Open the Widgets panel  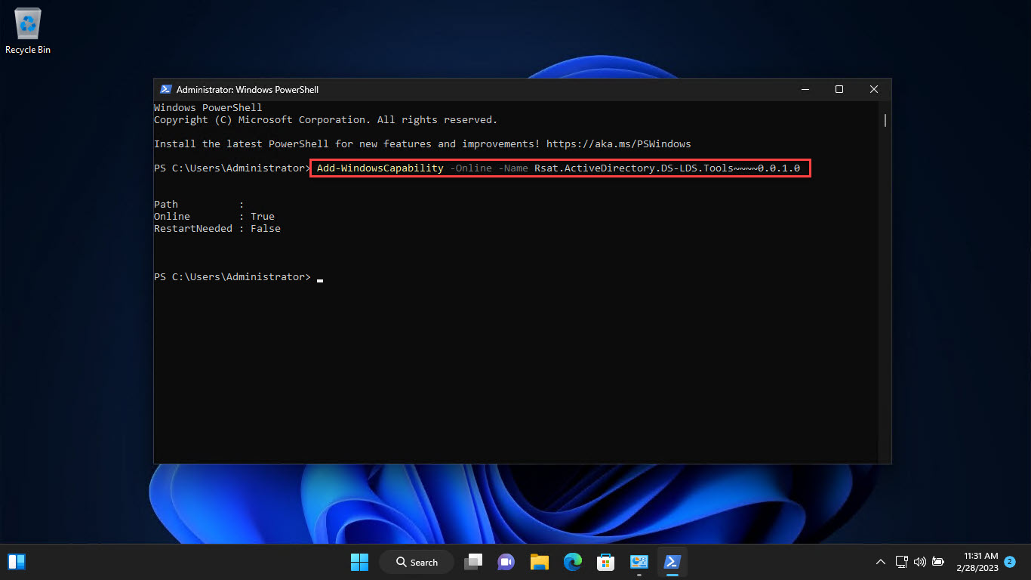pyautogui.click(x=16, y=562)
